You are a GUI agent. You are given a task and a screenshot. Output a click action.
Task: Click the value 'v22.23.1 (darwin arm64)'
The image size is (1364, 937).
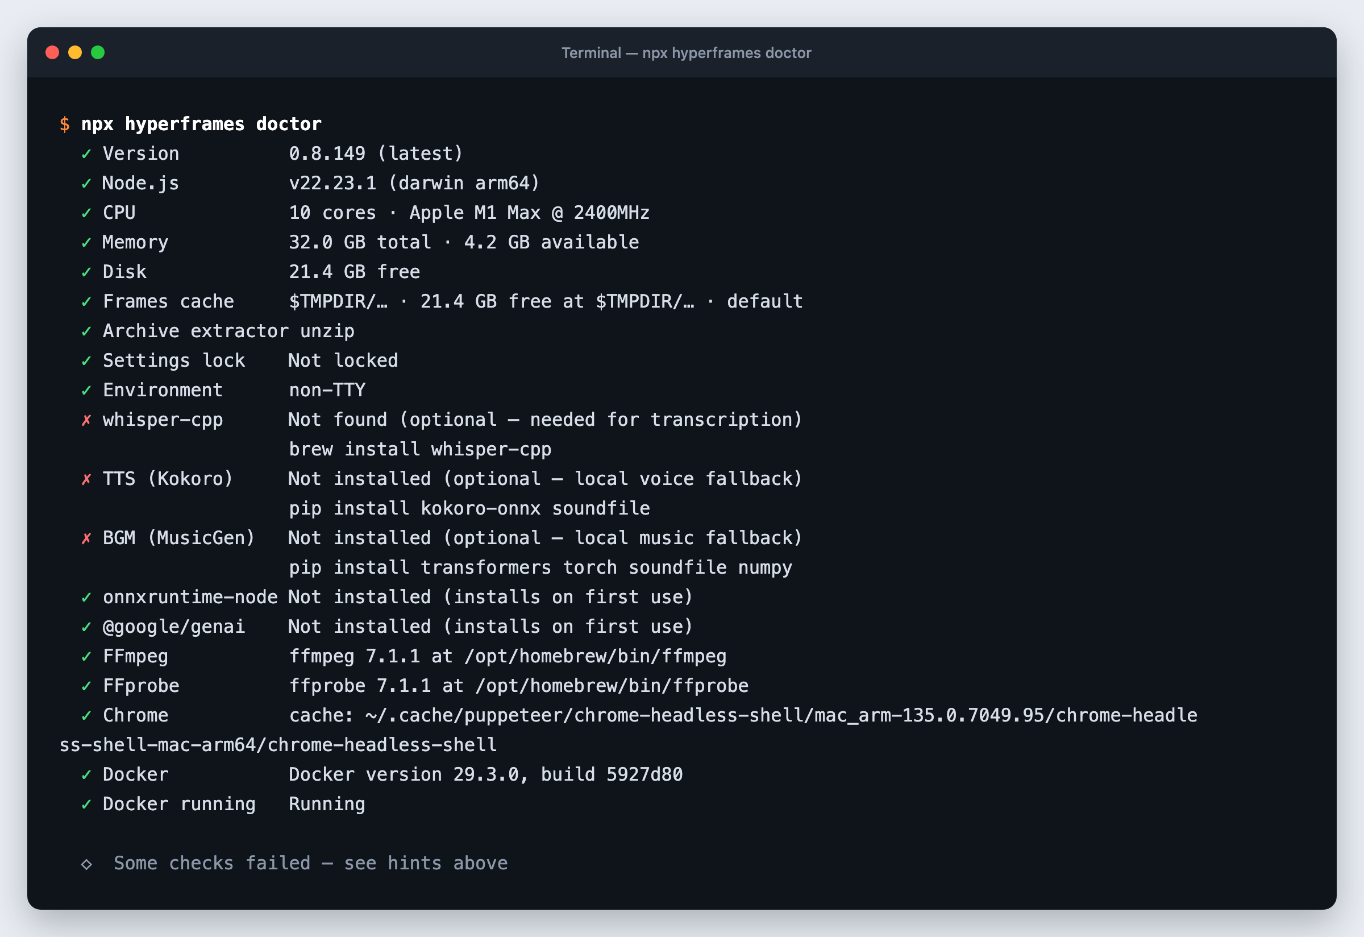(x=414, y=184)
